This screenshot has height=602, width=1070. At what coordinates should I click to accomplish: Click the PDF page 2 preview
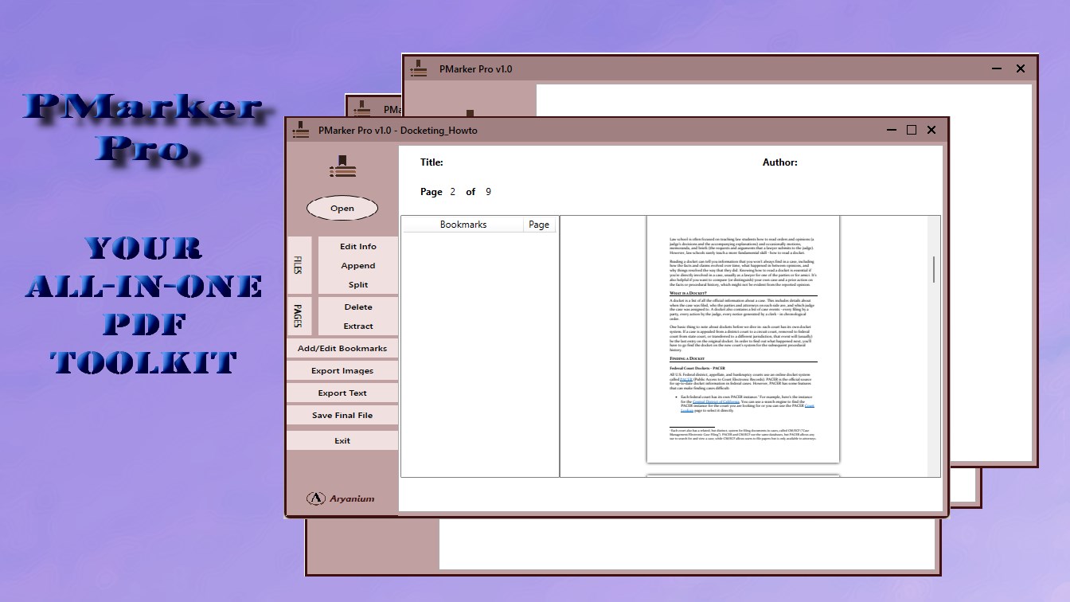click(743, 339)
